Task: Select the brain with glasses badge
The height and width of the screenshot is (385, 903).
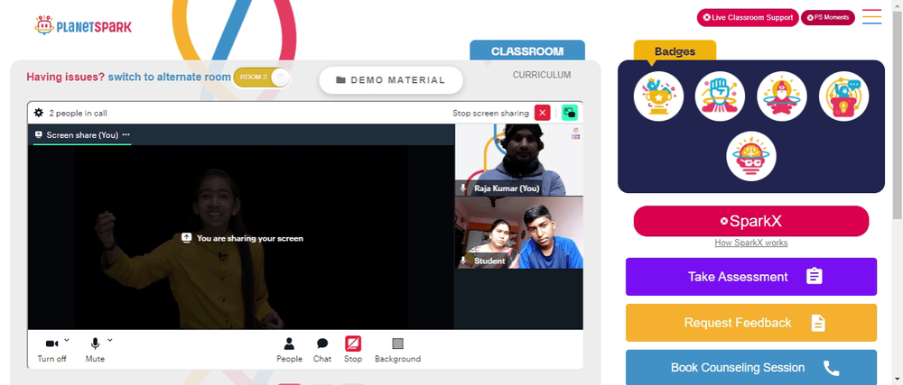Action: pyautogui.click(x=751, y=156)
